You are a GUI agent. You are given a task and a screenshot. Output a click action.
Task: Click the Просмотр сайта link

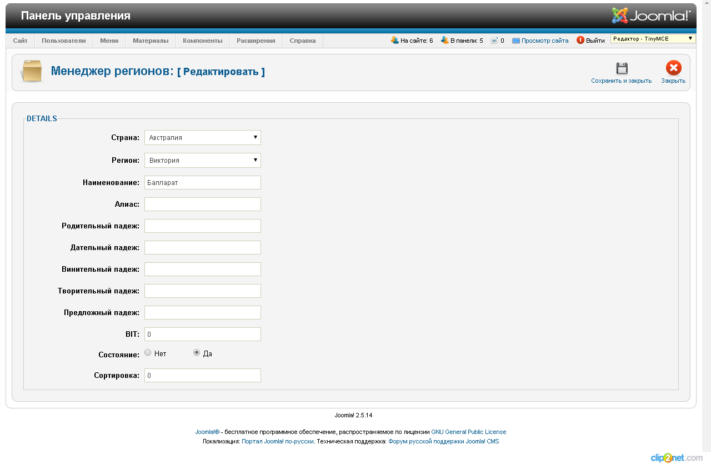[545, 41]
